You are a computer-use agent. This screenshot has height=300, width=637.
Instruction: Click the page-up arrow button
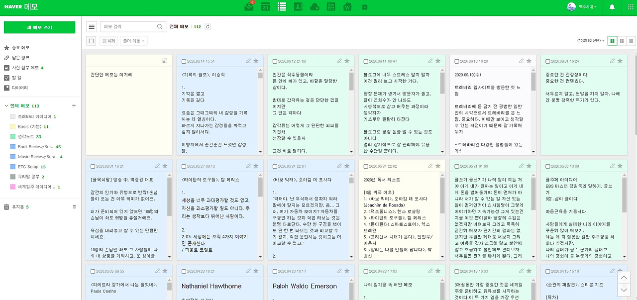pyautogui.click(x=624, y=278)
